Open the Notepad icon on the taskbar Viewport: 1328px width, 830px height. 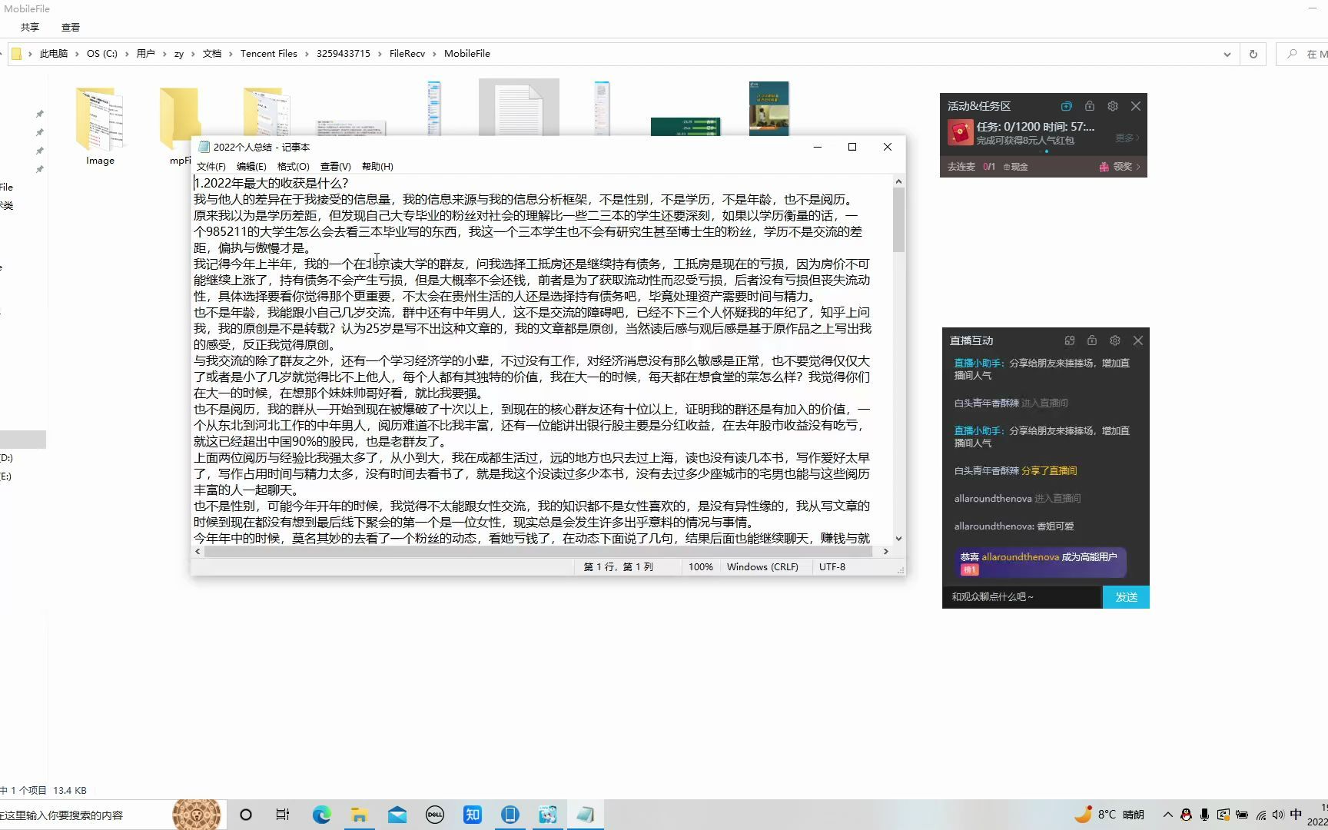(x=586, y=815)
